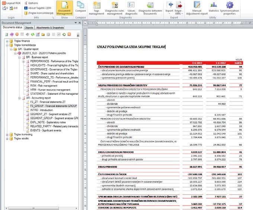This screenshot has width=253, height=210.
Task: Collapse the BR - Business report node
Action: pyautogui.click(x=19, y=57)
